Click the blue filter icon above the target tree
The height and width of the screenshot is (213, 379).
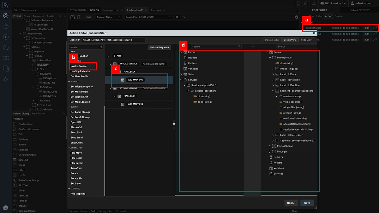267,46
